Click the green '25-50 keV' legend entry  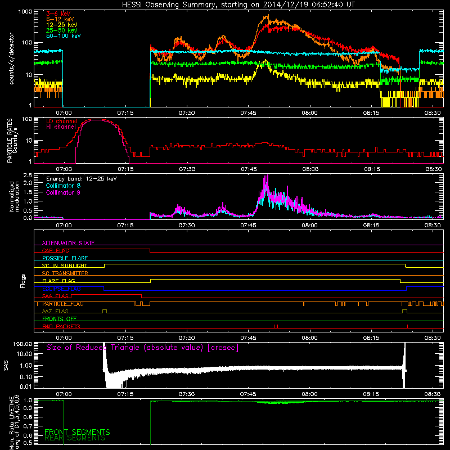click(62, 30)
